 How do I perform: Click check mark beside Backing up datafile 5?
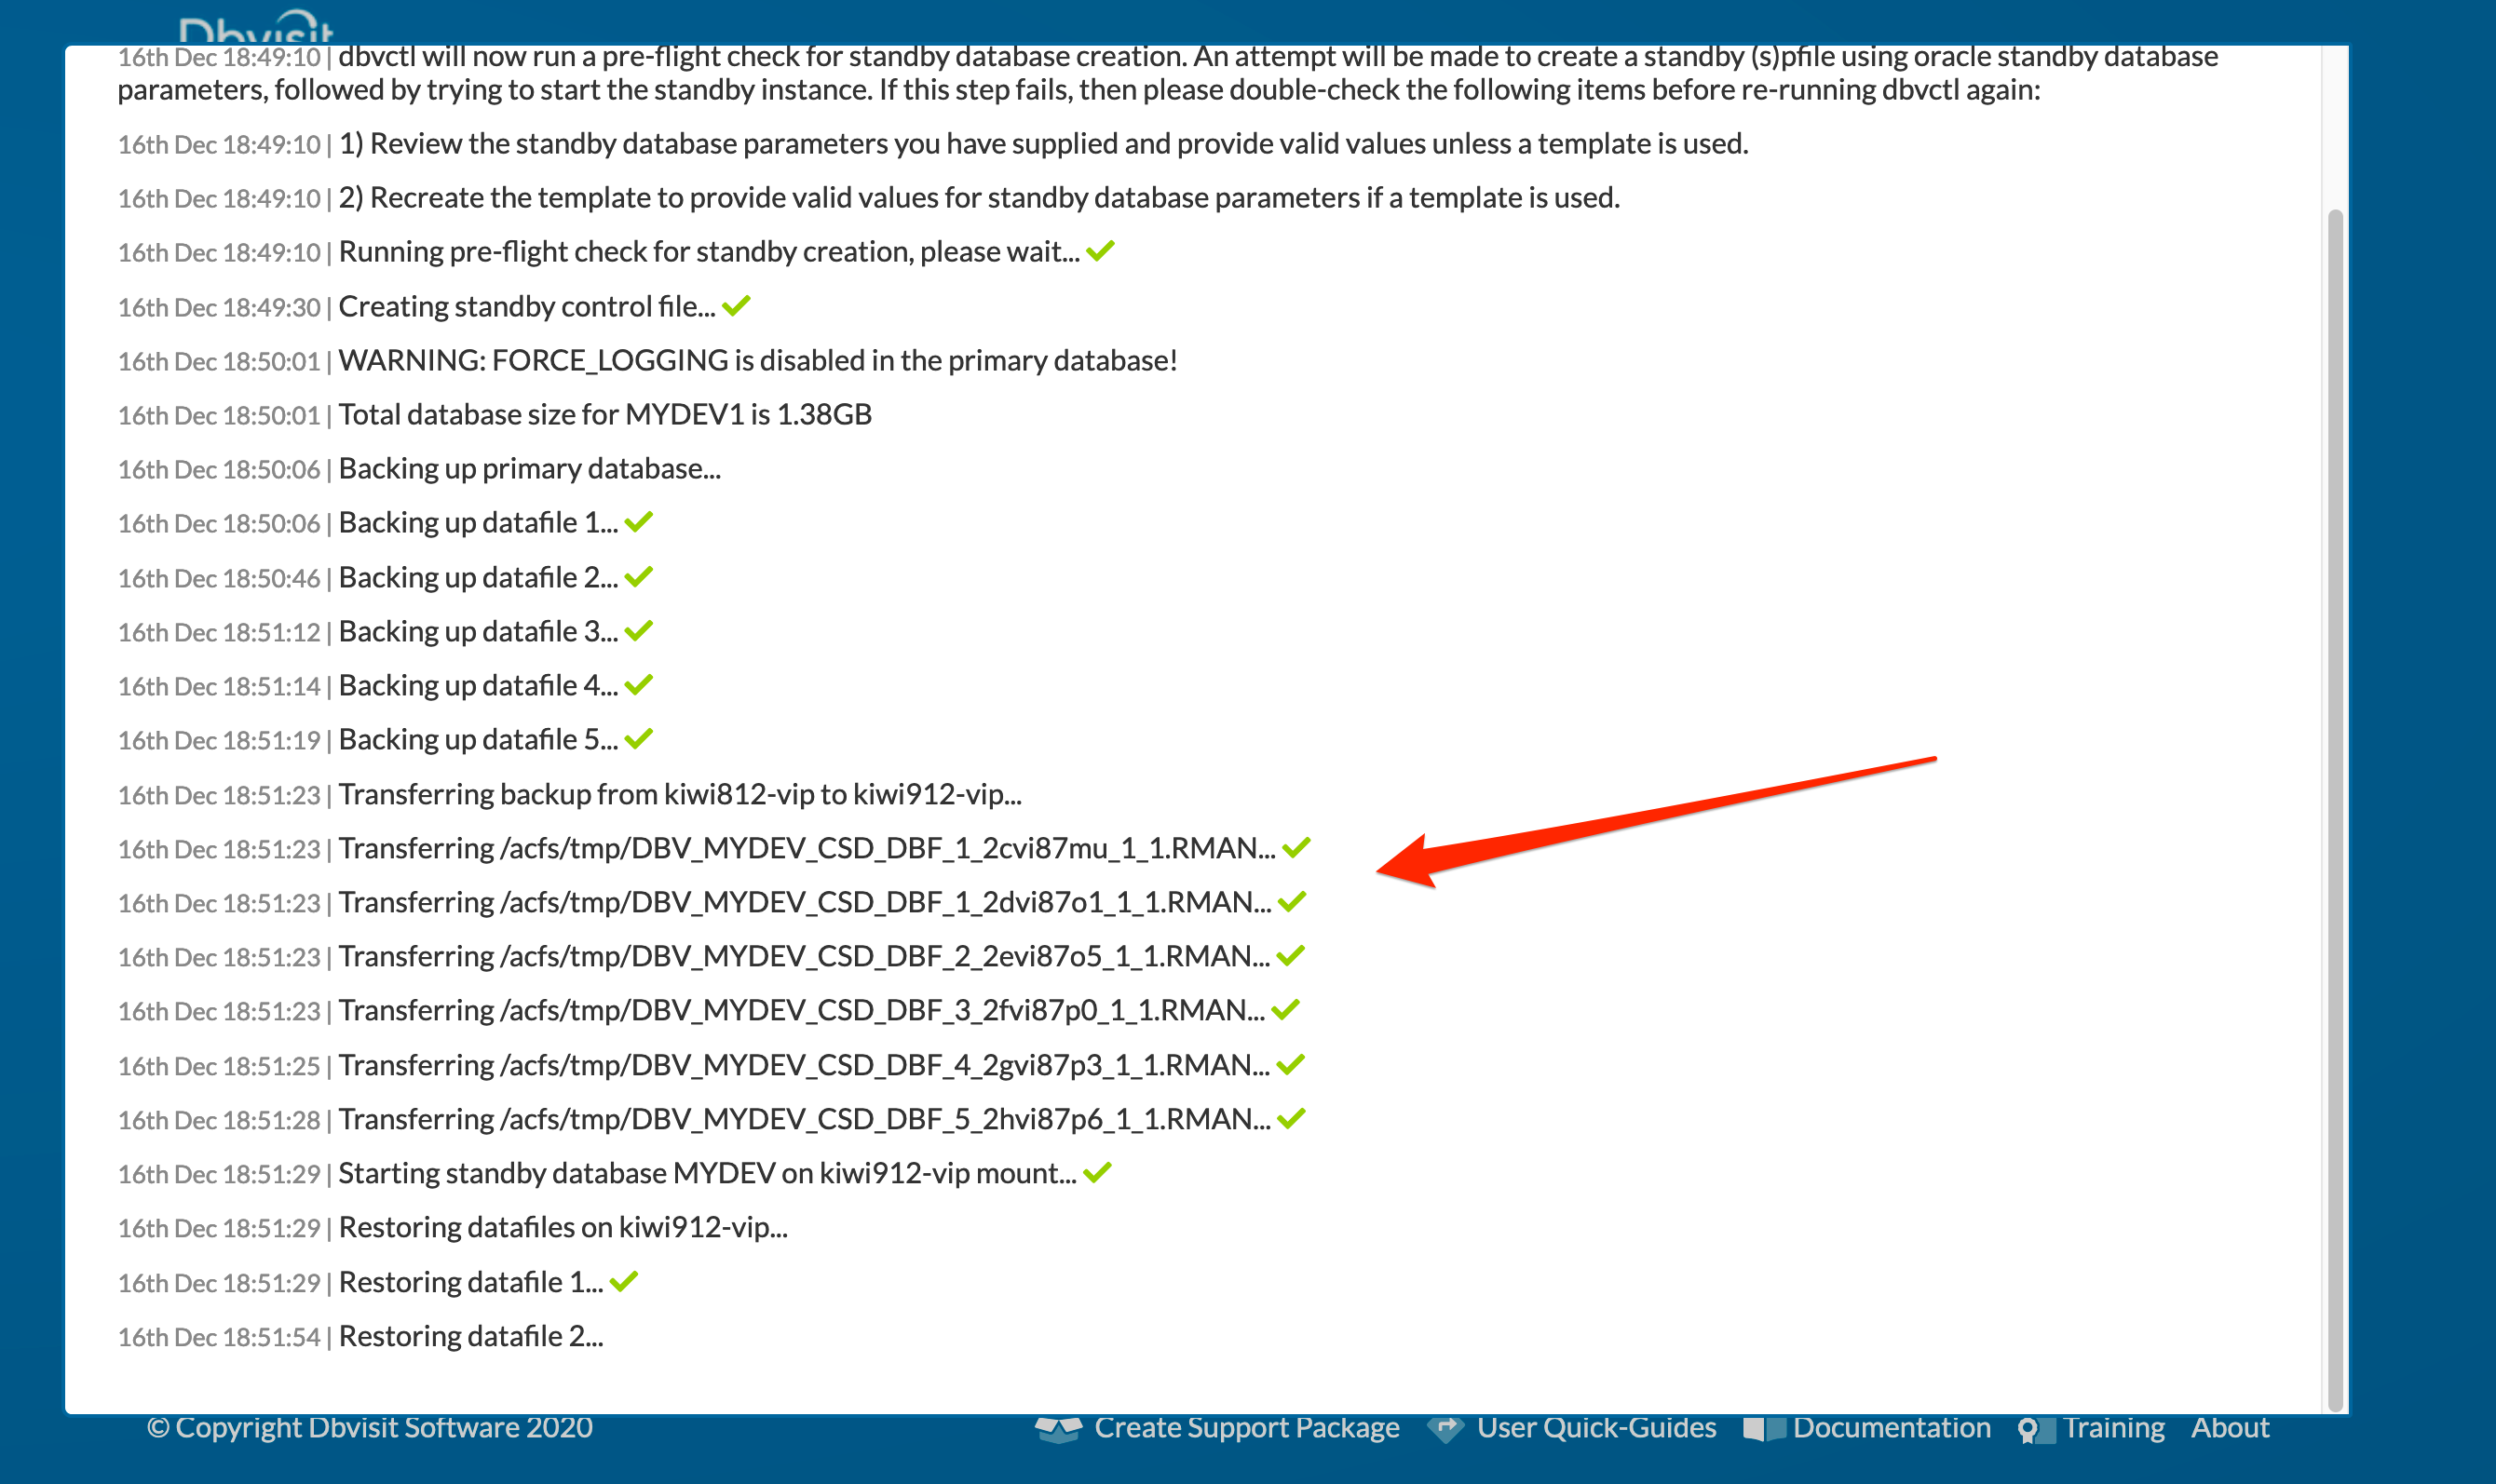coord(638,738)
